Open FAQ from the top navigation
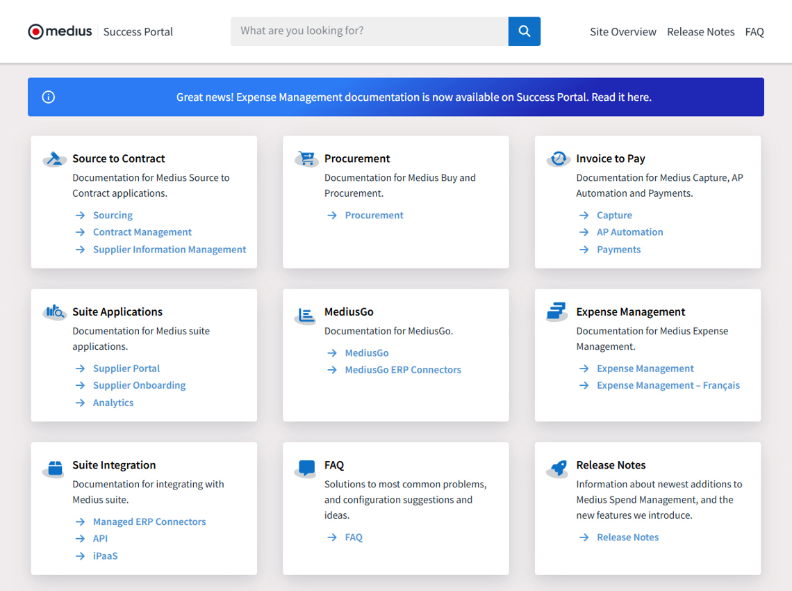The height and width of the screenshot is (591, 792). pyautogui.click(x=754, y=32)
